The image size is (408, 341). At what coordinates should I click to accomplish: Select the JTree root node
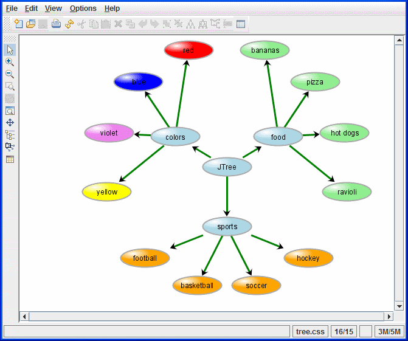pos(227,167)
